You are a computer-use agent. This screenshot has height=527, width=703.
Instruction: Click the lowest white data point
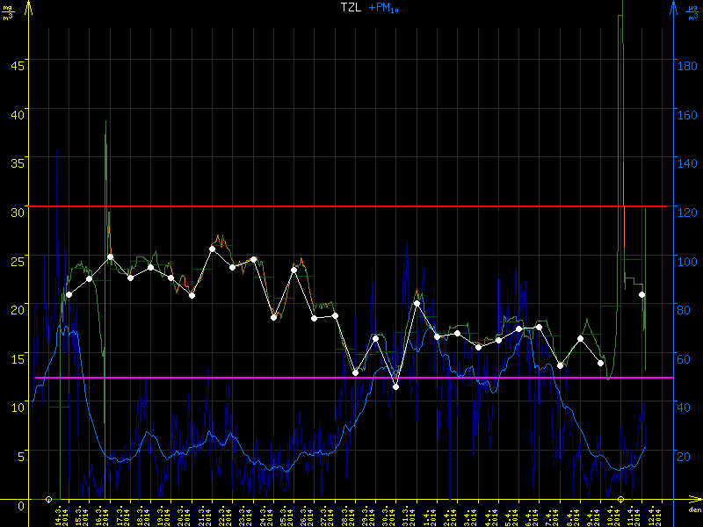[x=395, y=386]
